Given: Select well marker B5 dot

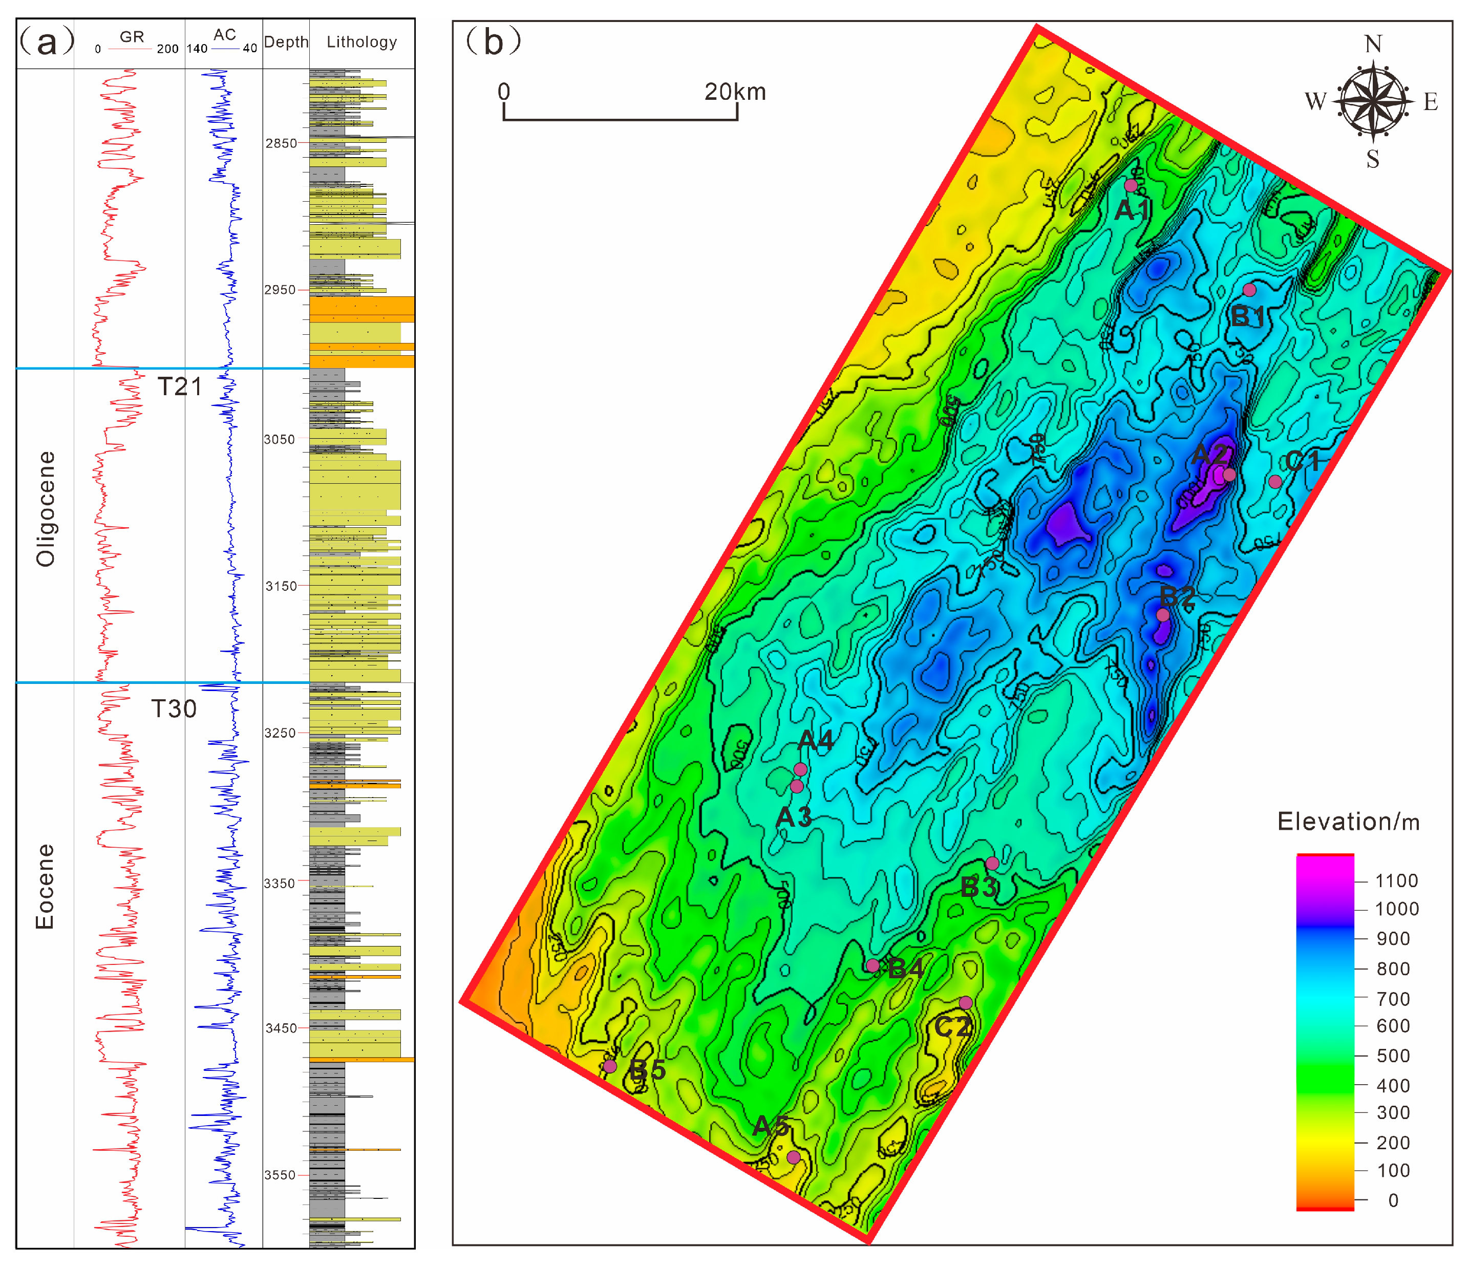Looking at the screenshot, I should 610,1066.
